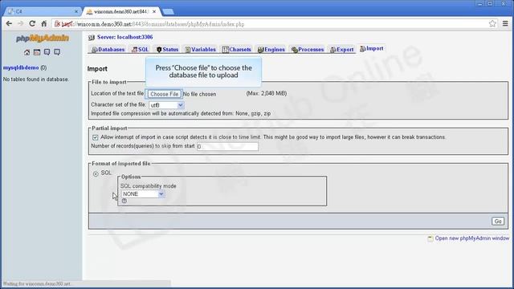This screenshot has height=289, width=514.
Task: Switch to the Charsets tab
Action: click(237, 50)
